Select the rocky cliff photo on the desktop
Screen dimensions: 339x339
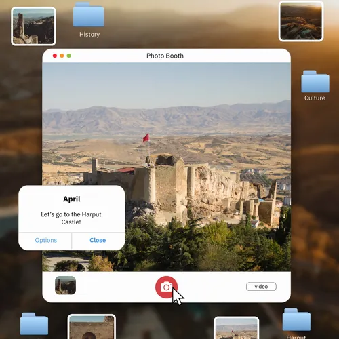point(33,26)
